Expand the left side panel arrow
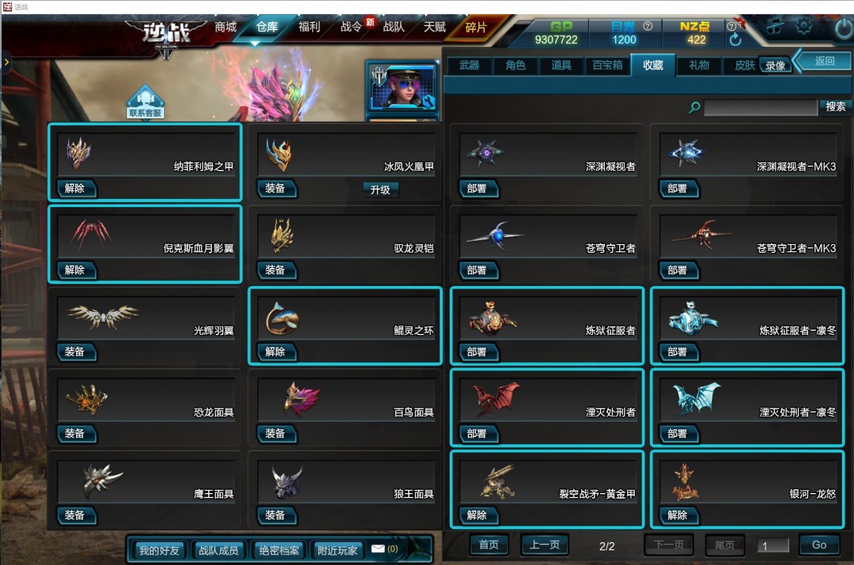This screenshot has height=565, width=854. click(6, 62)
